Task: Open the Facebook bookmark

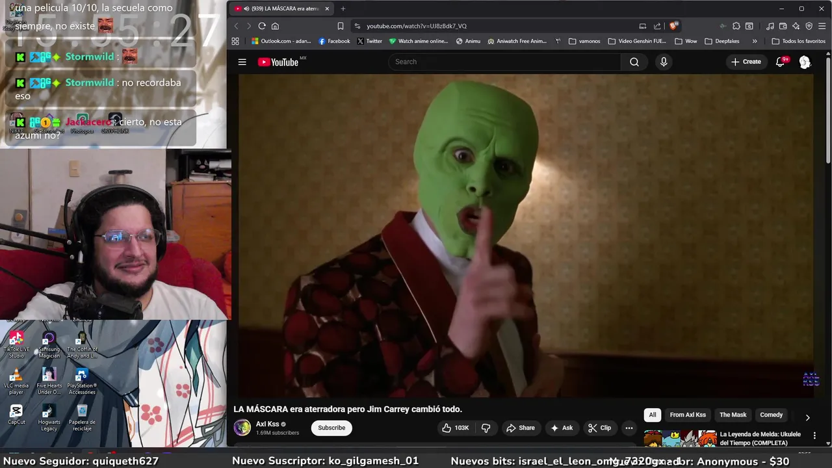Action: pyautogui.click(x=334, y=41)
